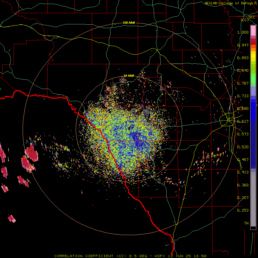Select the 0.520 scale value label
The height and width of the screenshot is (258, 258).
point(243,147)
